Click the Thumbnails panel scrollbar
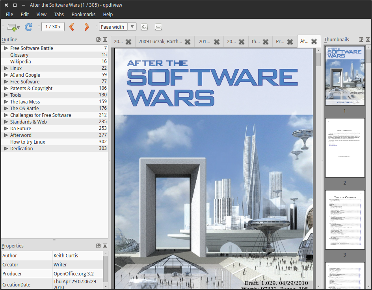Image resolution: width=372 pixels, height=290 pixels. (x=368, y=166)
